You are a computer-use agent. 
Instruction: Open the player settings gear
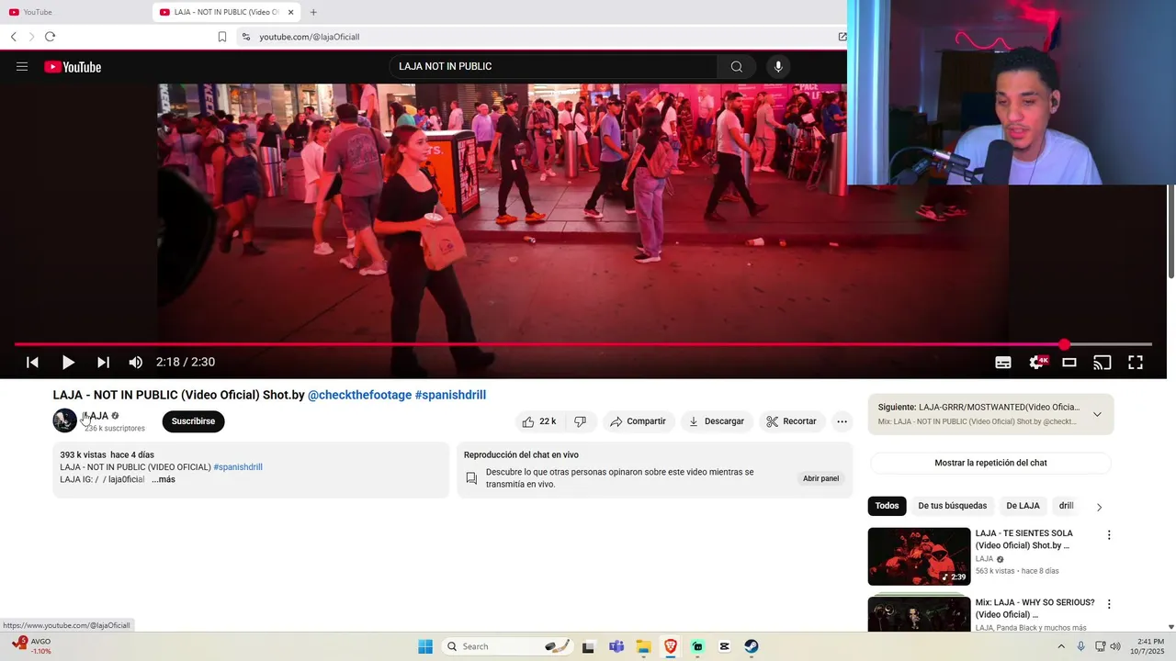click(x=1037, y=363)
